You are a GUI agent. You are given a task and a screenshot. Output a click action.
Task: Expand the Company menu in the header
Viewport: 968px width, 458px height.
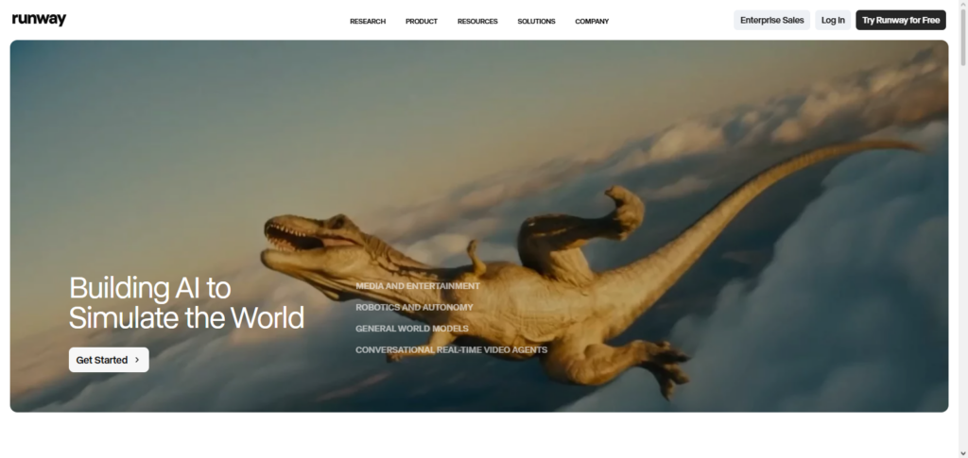592,21
